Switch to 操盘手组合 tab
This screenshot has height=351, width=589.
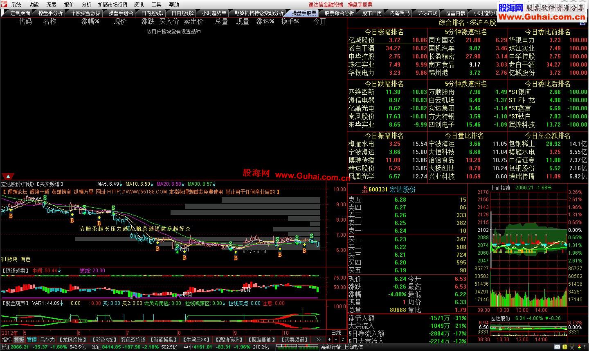coord(121,13)
